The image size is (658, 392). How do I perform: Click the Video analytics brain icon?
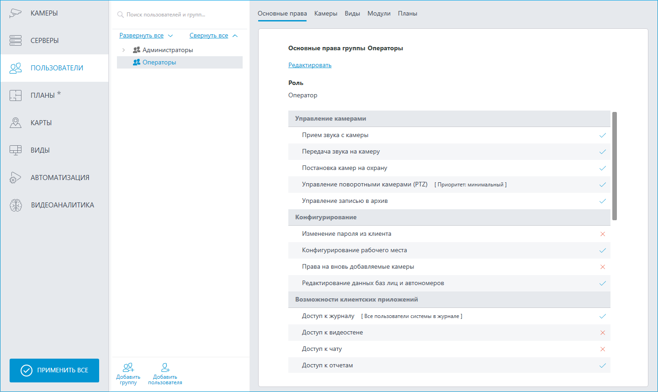[16, 205]
